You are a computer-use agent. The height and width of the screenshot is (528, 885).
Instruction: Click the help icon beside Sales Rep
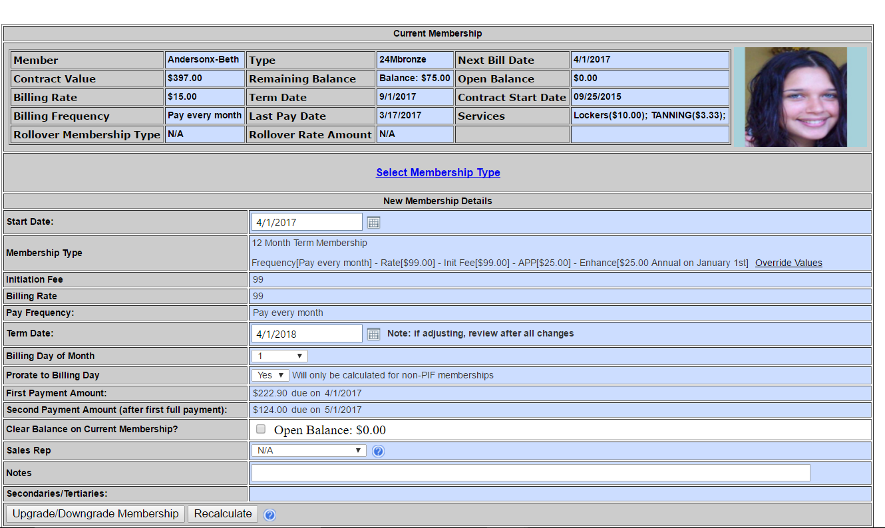(x=378, y=450)
